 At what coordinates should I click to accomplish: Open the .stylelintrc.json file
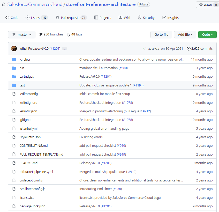coord(30,137)
